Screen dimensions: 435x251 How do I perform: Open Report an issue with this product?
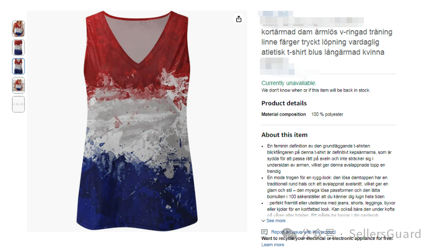click(303, 232)
